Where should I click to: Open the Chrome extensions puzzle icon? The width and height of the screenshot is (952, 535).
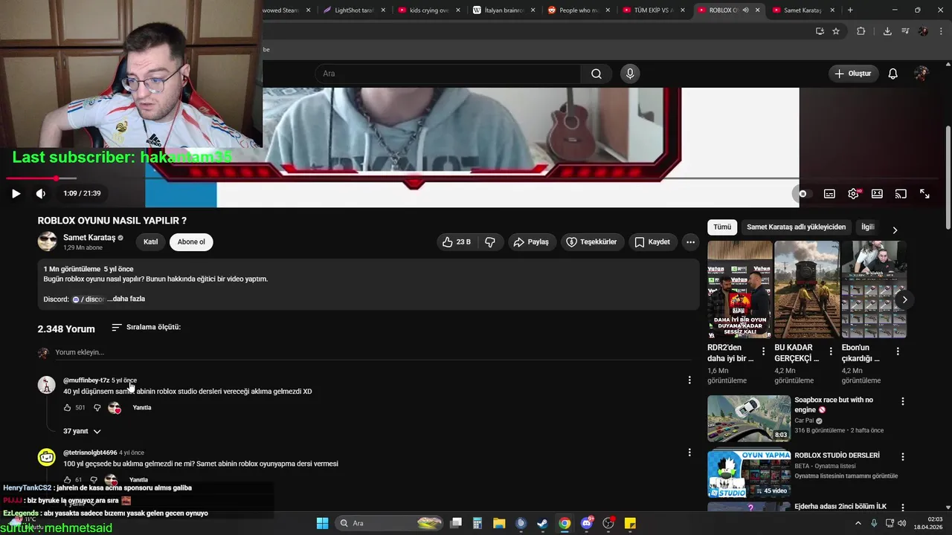click(861, 31)
